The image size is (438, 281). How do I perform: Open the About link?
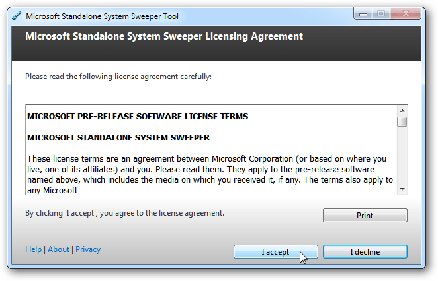[x=58, y=249]
